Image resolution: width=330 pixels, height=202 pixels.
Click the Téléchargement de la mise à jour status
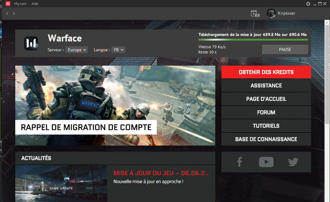253,34
